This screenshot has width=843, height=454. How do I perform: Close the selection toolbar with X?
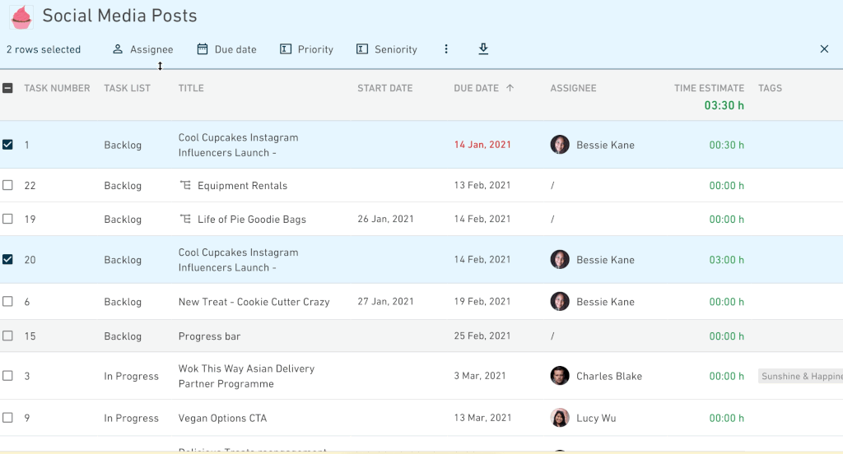pos(824,49)
